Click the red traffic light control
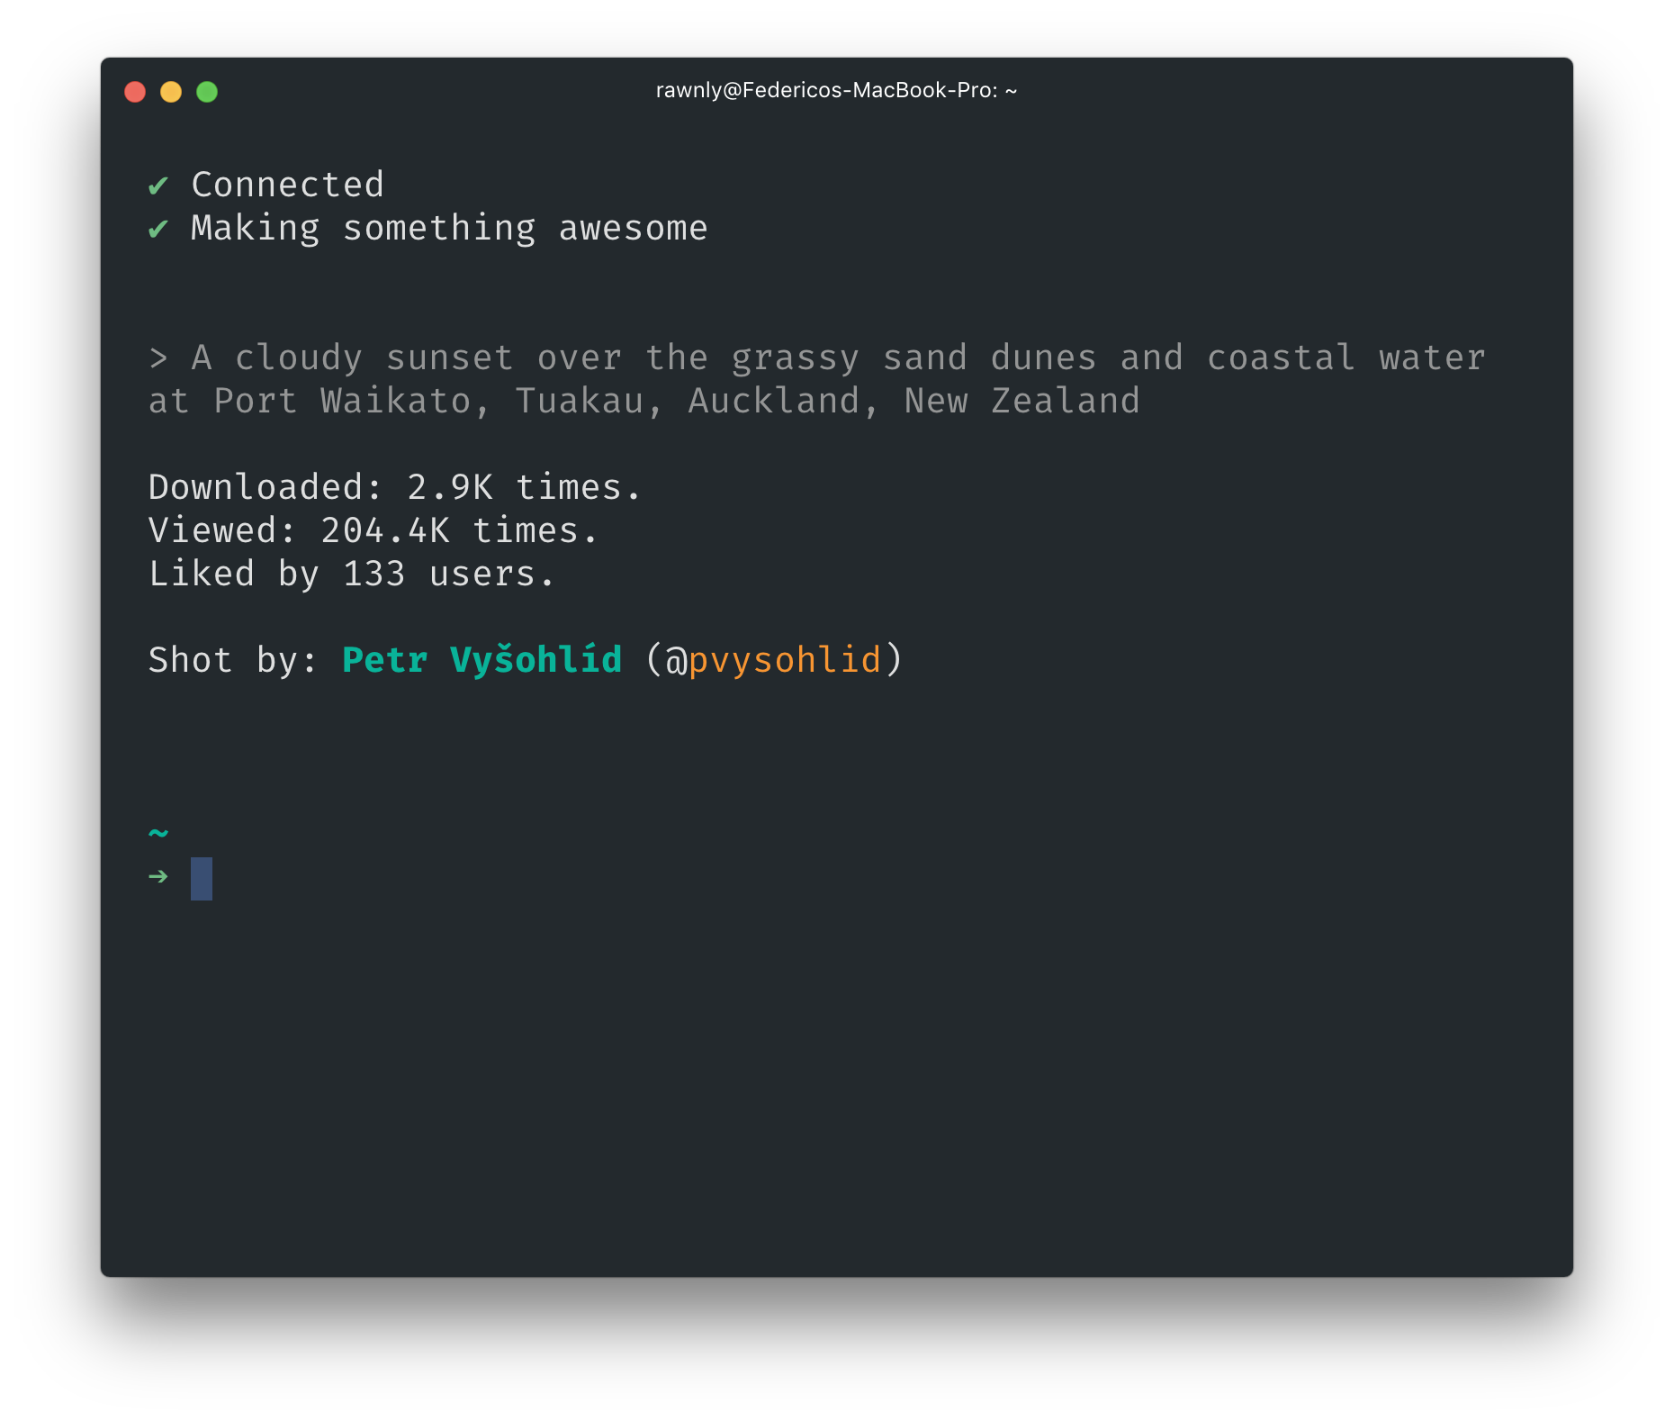 [135, 91]
